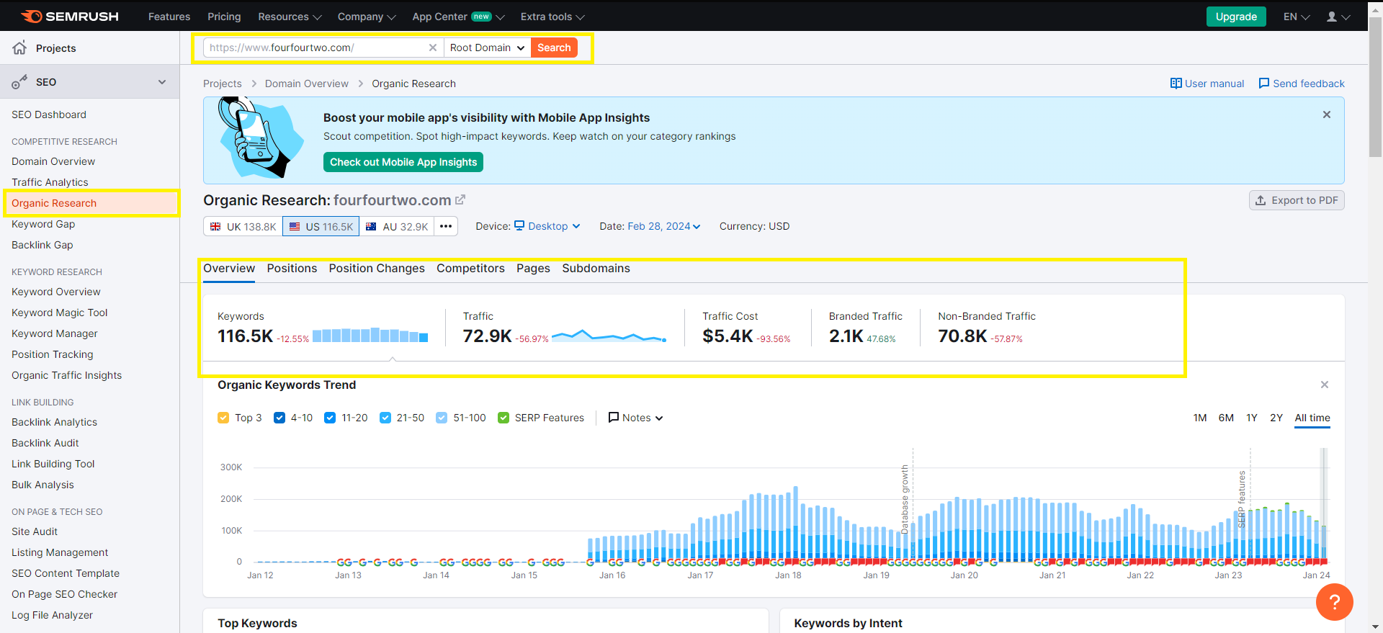Image resolution: width=1383 pixels, height=633 pixels.
Task: Click the Database growth chart marker
Action: 905,498
